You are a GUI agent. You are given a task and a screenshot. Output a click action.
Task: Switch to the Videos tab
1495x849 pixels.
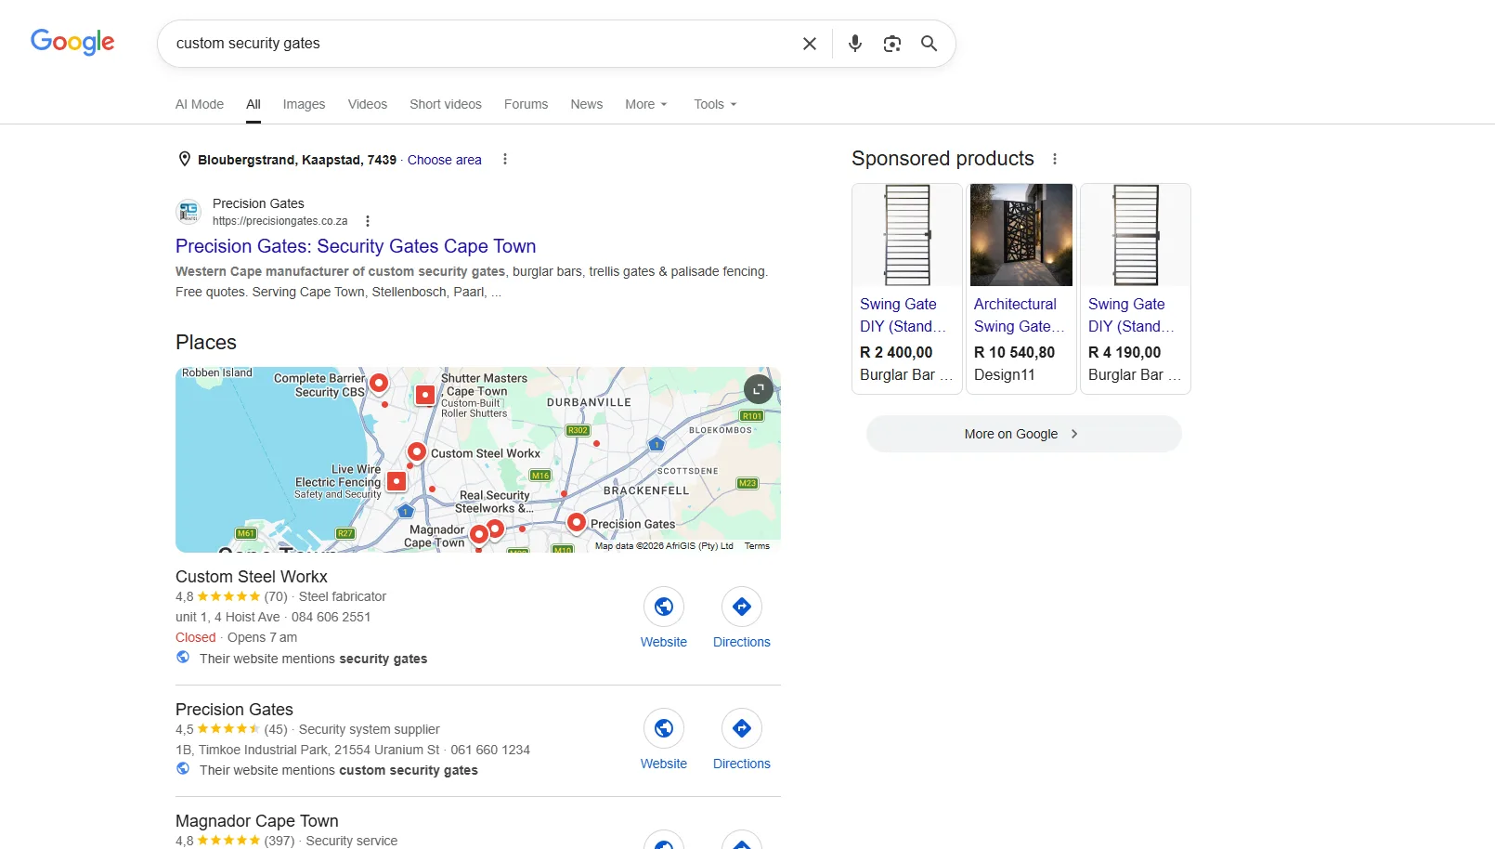368,104
